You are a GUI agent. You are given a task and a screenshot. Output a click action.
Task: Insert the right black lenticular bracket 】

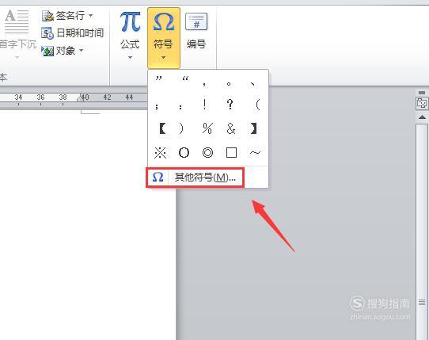point(253,128)
